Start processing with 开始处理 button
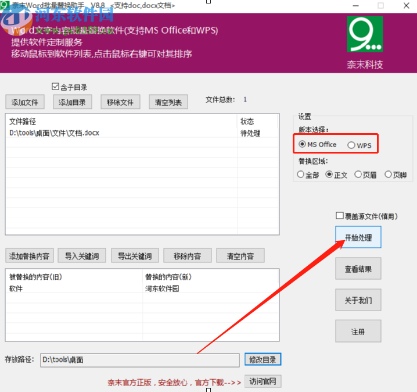Image resolution: width=417 pixels, height=392 pixels. pyautogui.click(x=358, y=238)
